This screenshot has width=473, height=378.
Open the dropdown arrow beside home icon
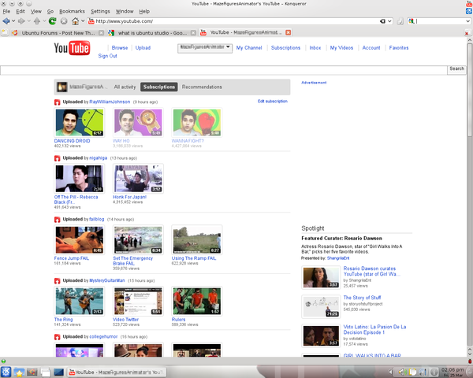coord(83,21)
